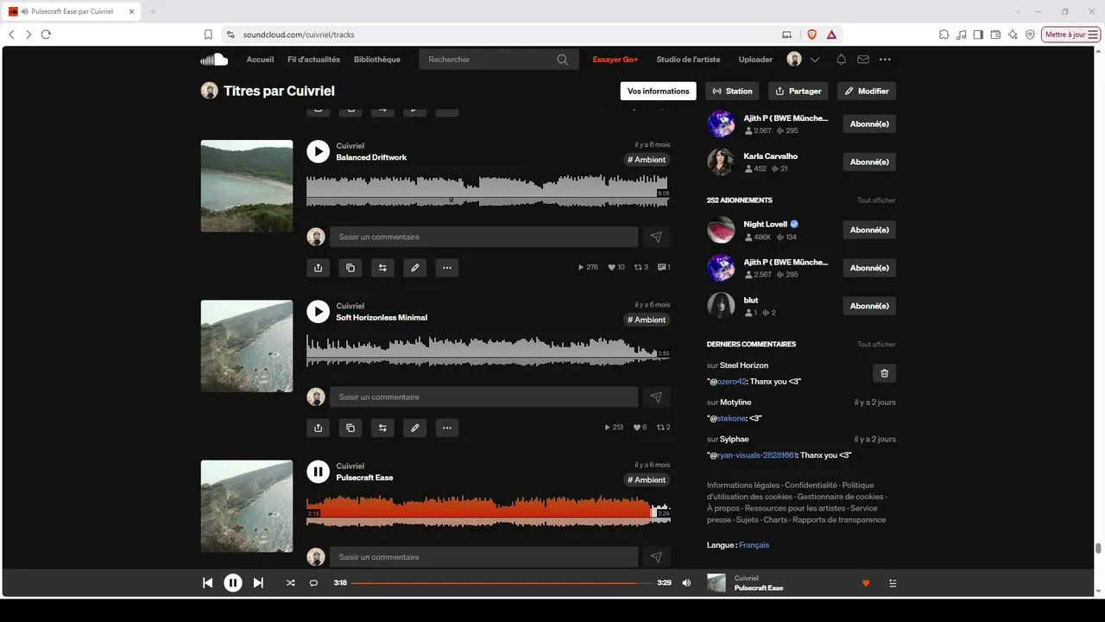This screenshot has width=1105, height=622.
Task: Open more options for Balanced Driftwork
Action: [447, 268]
